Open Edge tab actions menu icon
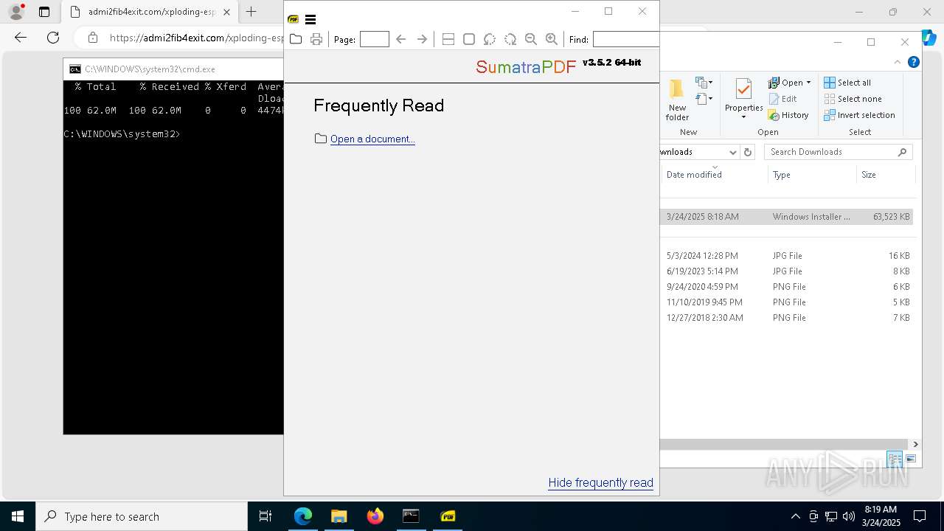Viewport: 944px width, 531px height. [44, 12]
